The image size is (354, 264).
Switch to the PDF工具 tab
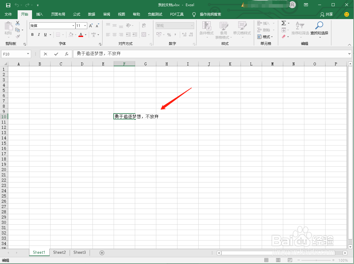(x=177, y=14)
